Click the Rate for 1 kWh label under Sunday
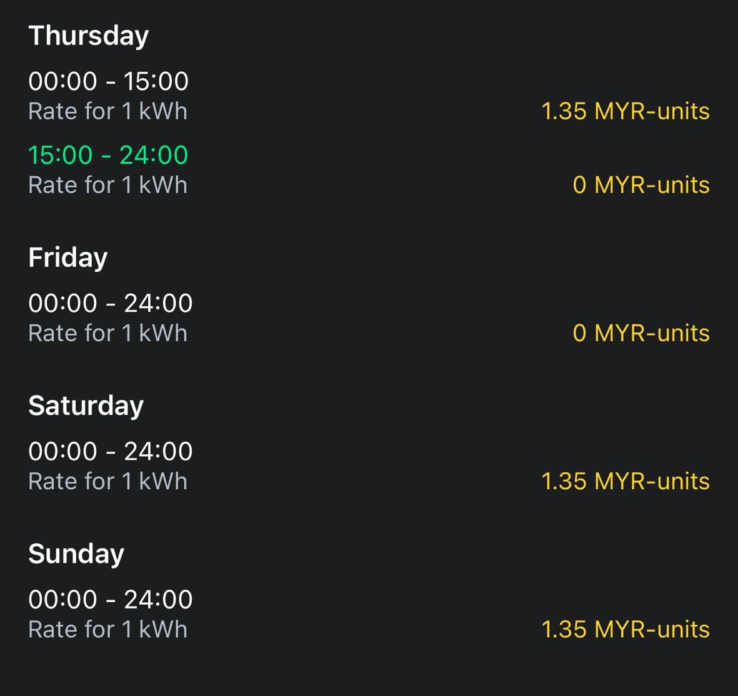Screen dimensions: 738x696 click(x=107, y=629)
